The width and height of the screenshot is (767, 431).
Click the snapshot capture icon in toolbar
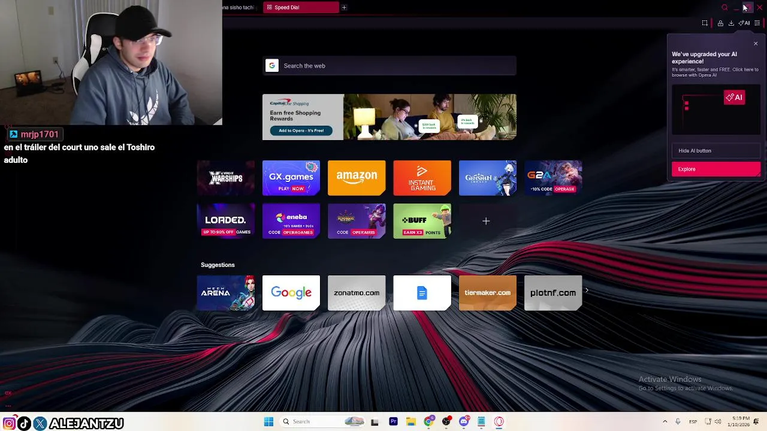pos(705,23)
